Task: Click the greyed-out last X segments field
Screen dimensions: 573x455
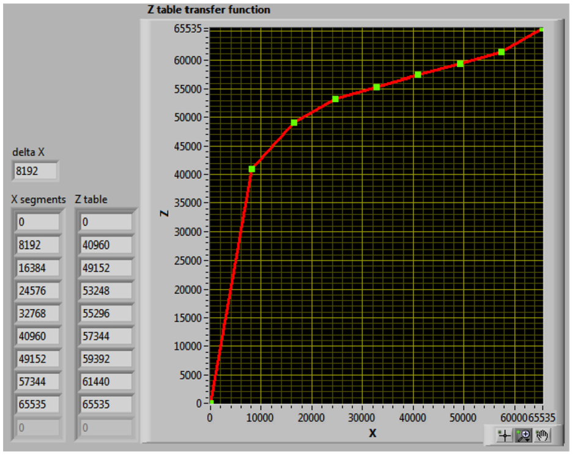Action: tap(38, 428)
